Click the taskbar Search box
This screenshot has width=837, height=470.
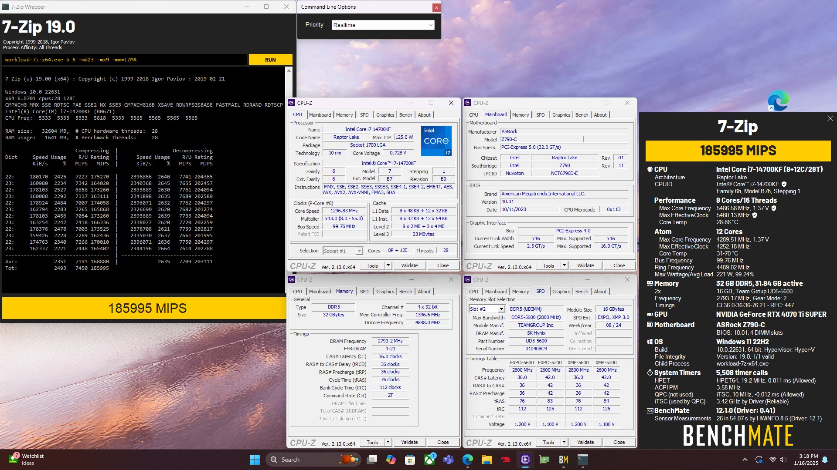point(313,460)
